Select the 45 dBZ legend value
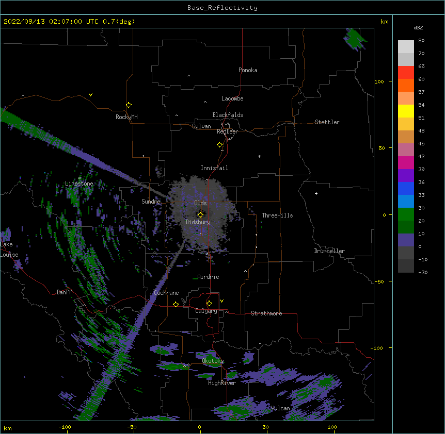 421,144
